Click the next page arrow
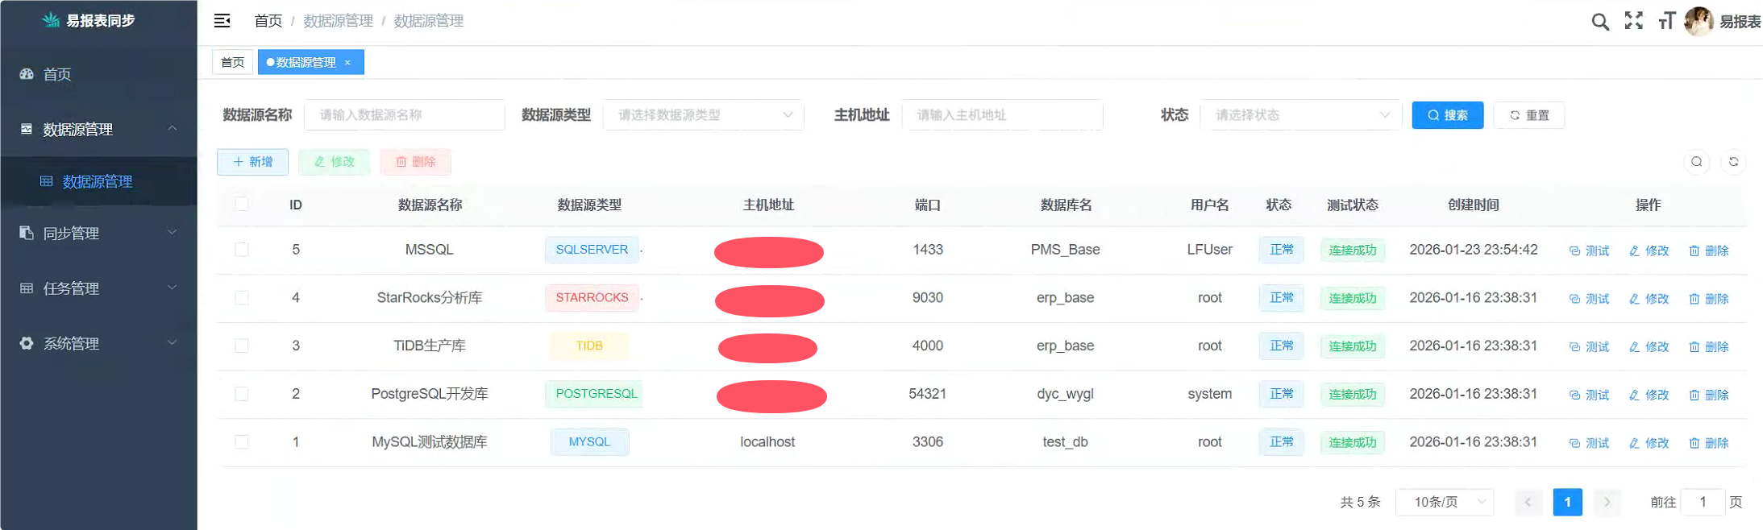1763x530 pixels. point(1607,502)
